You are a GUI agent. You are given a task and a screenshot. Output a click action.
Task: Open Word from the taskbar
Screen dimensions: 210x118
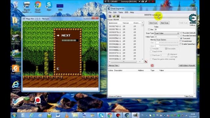[58, 115]
